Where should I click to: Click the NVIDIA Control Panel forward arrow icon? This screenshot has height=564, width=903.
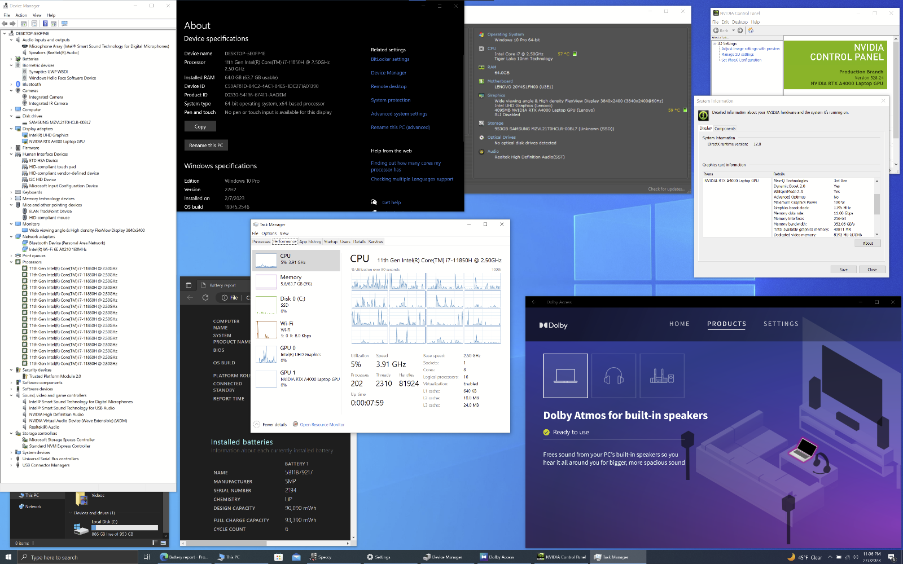[740, 30]
